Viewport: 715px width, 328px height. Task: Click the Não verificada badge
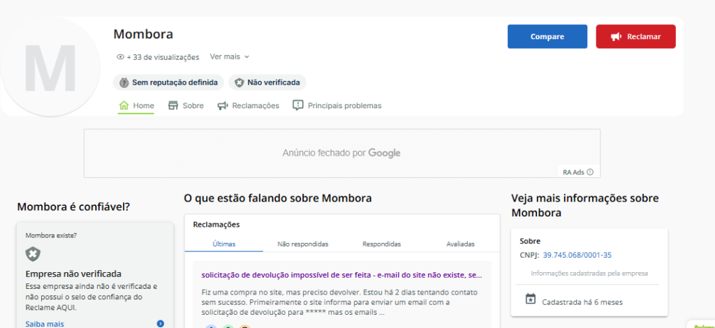[267, 82]
